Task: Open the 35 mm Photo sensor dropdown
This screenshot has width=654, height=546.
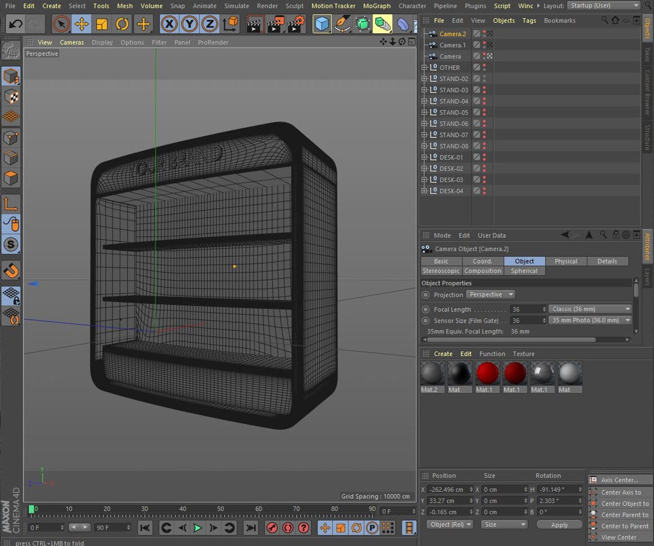Action: pos(591,320)
